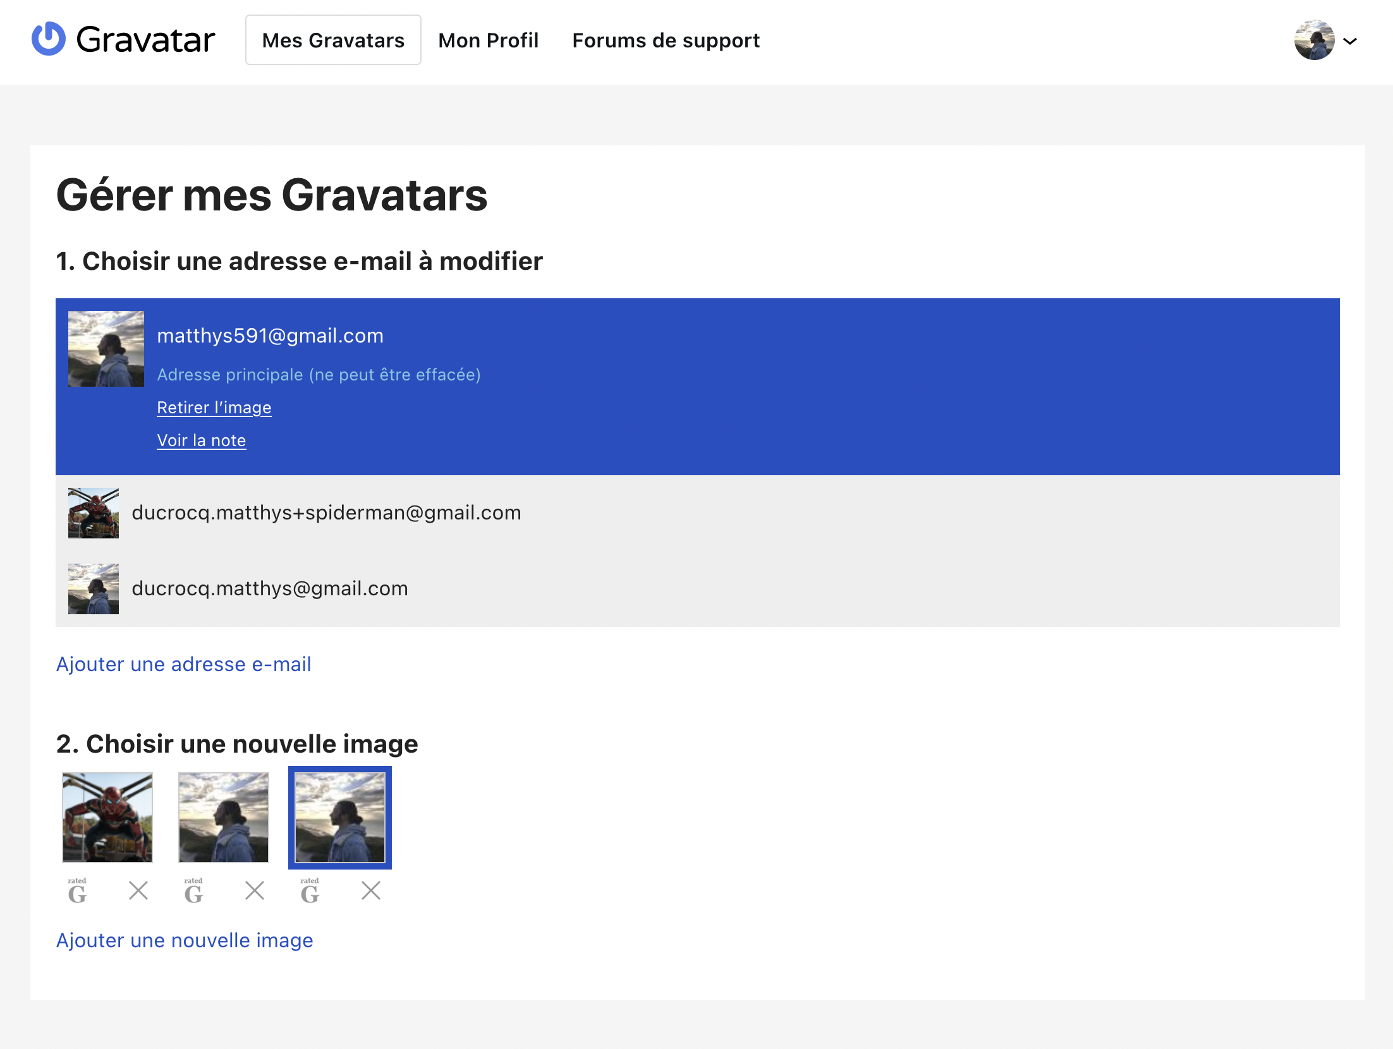Click the rated G icon under Spider-Man image
Screen dimensions: 1393x1049
(x=77, y=891)
